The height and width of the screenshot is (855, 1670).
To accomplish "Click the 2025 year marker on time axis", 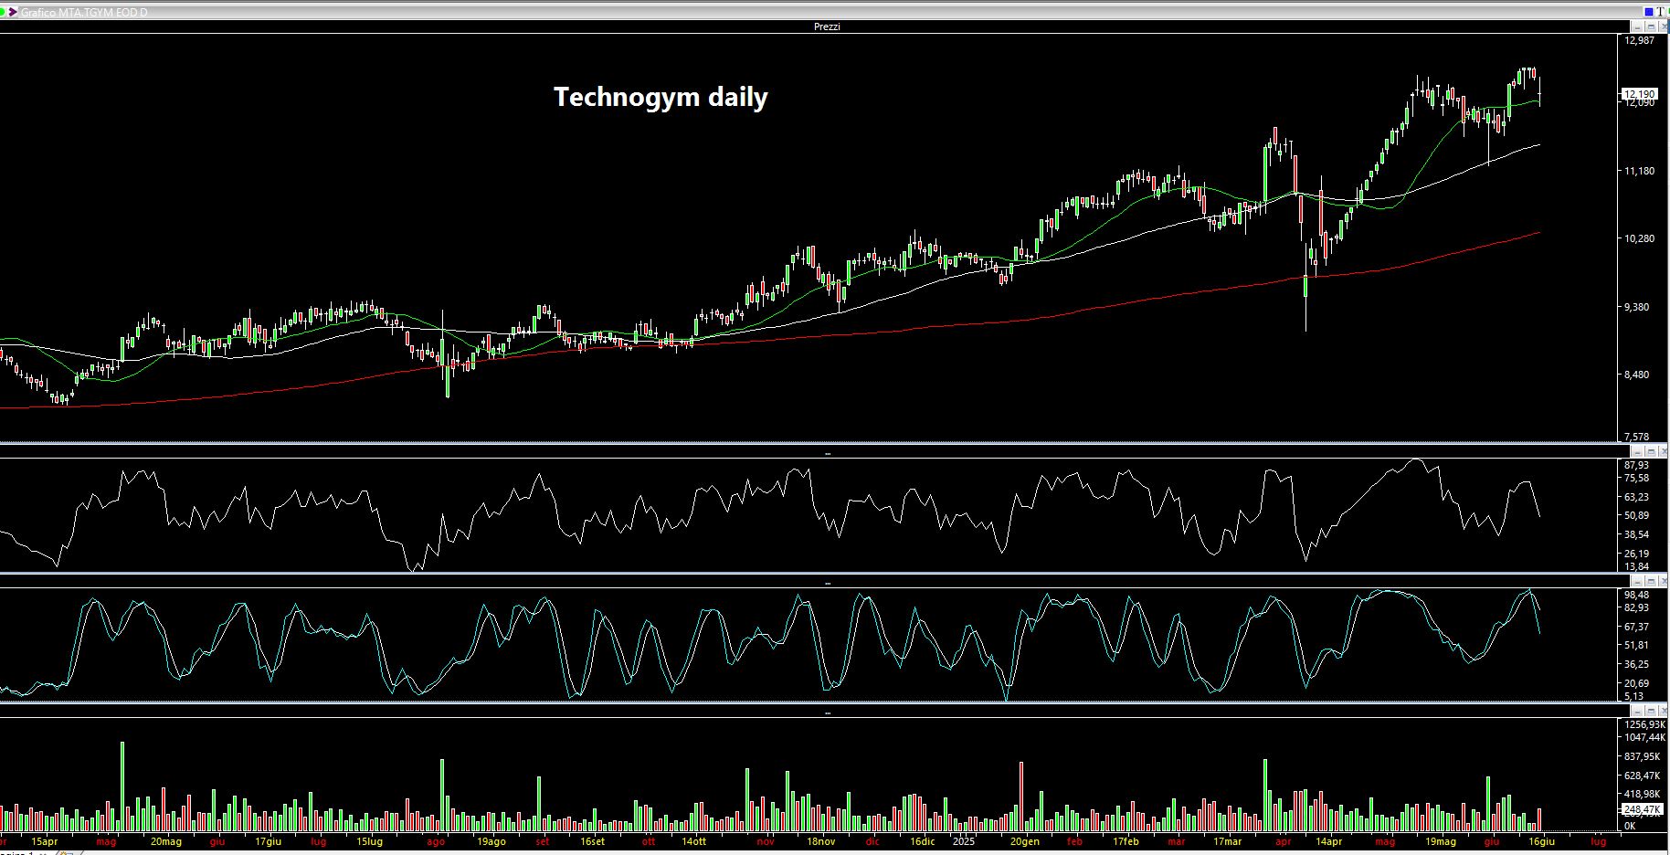I will [964, 842].
